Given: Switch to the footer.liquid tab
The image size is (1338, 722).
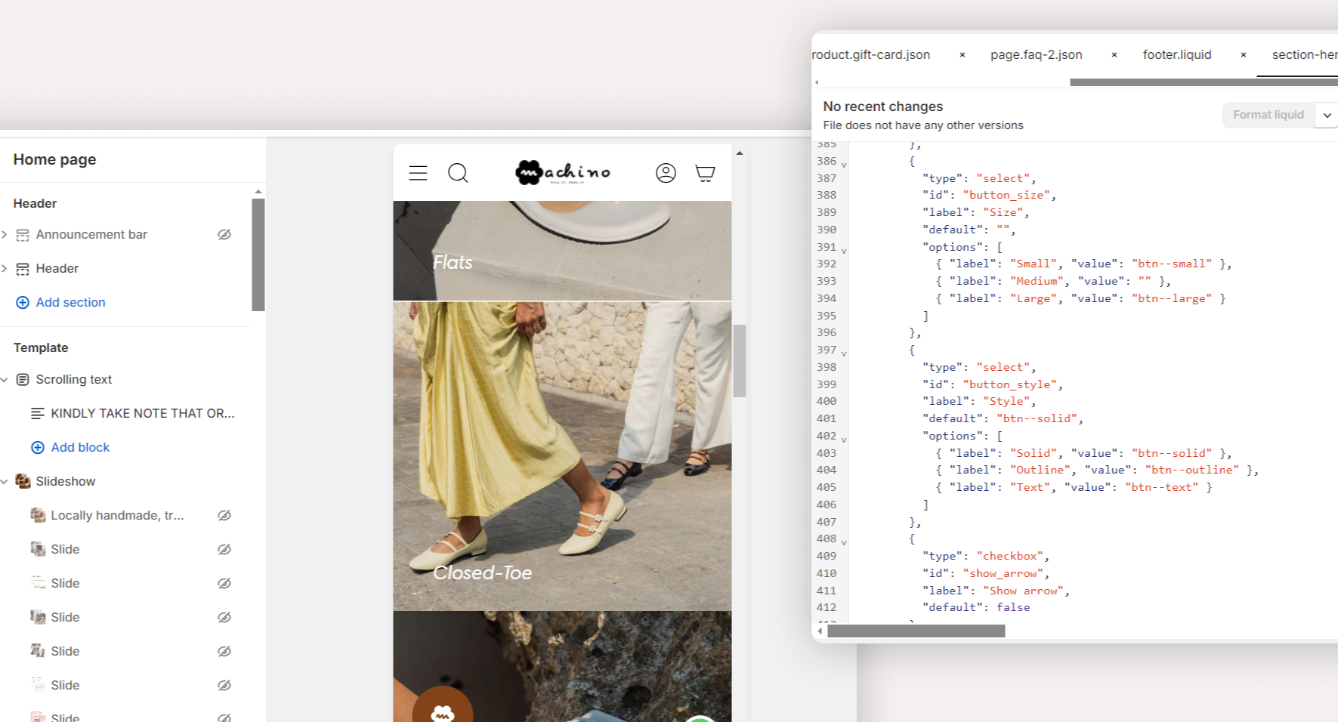Looking at the screenshot, I should pyautogui.click(x=1176, y=54).
